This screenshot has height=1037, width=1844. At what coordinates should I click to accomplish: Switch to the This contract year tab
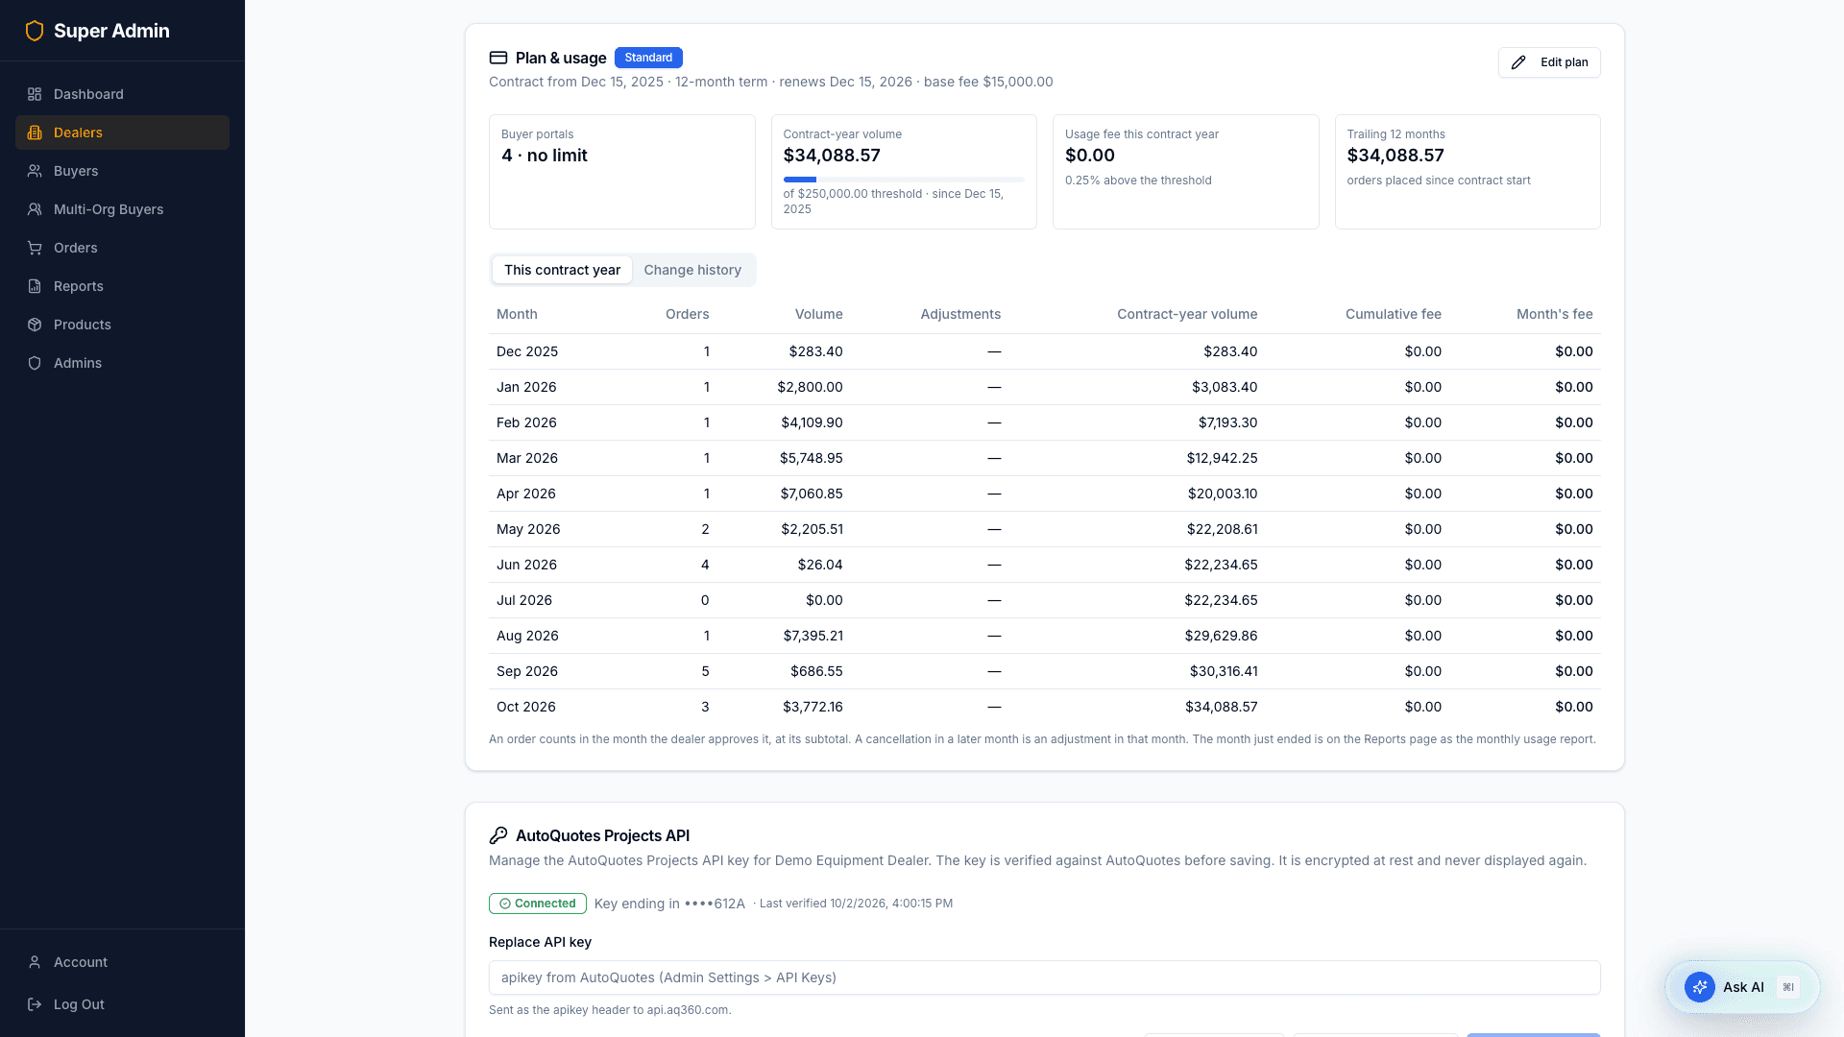pos(562,270)
